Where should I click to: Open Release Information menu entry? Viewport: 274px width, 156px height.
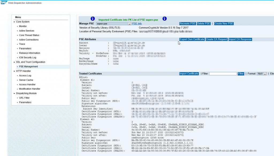coord(29,53)
